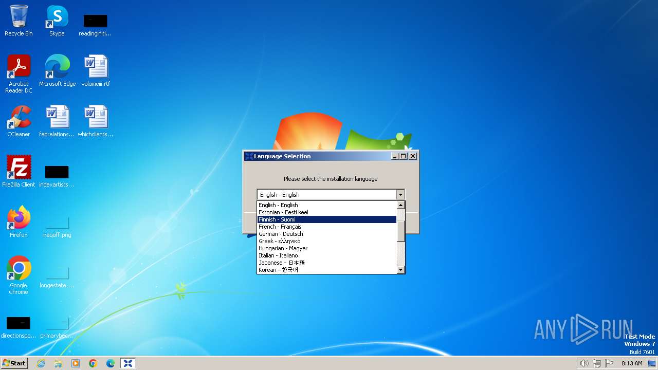Click the Show desktop tray icon
This screenshot has width=658, height=370.
(652, 363)
